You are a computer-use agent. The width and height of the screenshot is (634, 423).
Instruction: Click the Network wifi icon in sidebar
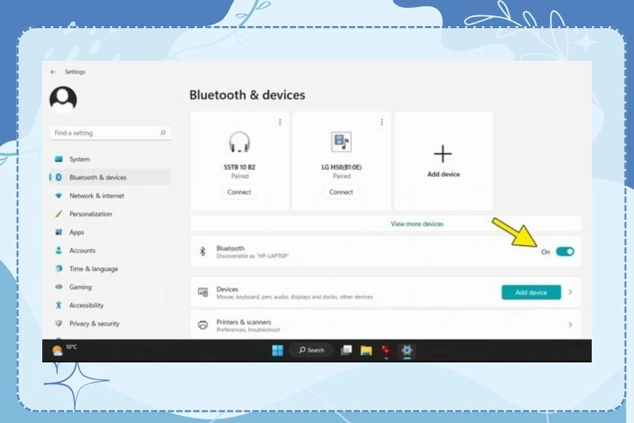pos(58,195)
